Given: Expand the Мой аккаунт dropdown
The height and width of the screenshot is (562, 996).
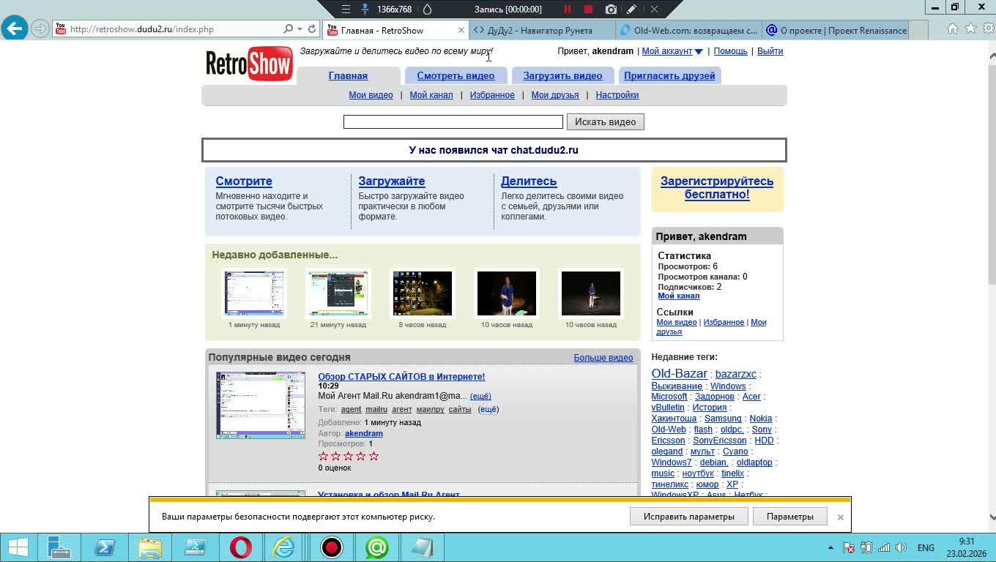Looking at the screenshot, I should coord(699,52).
